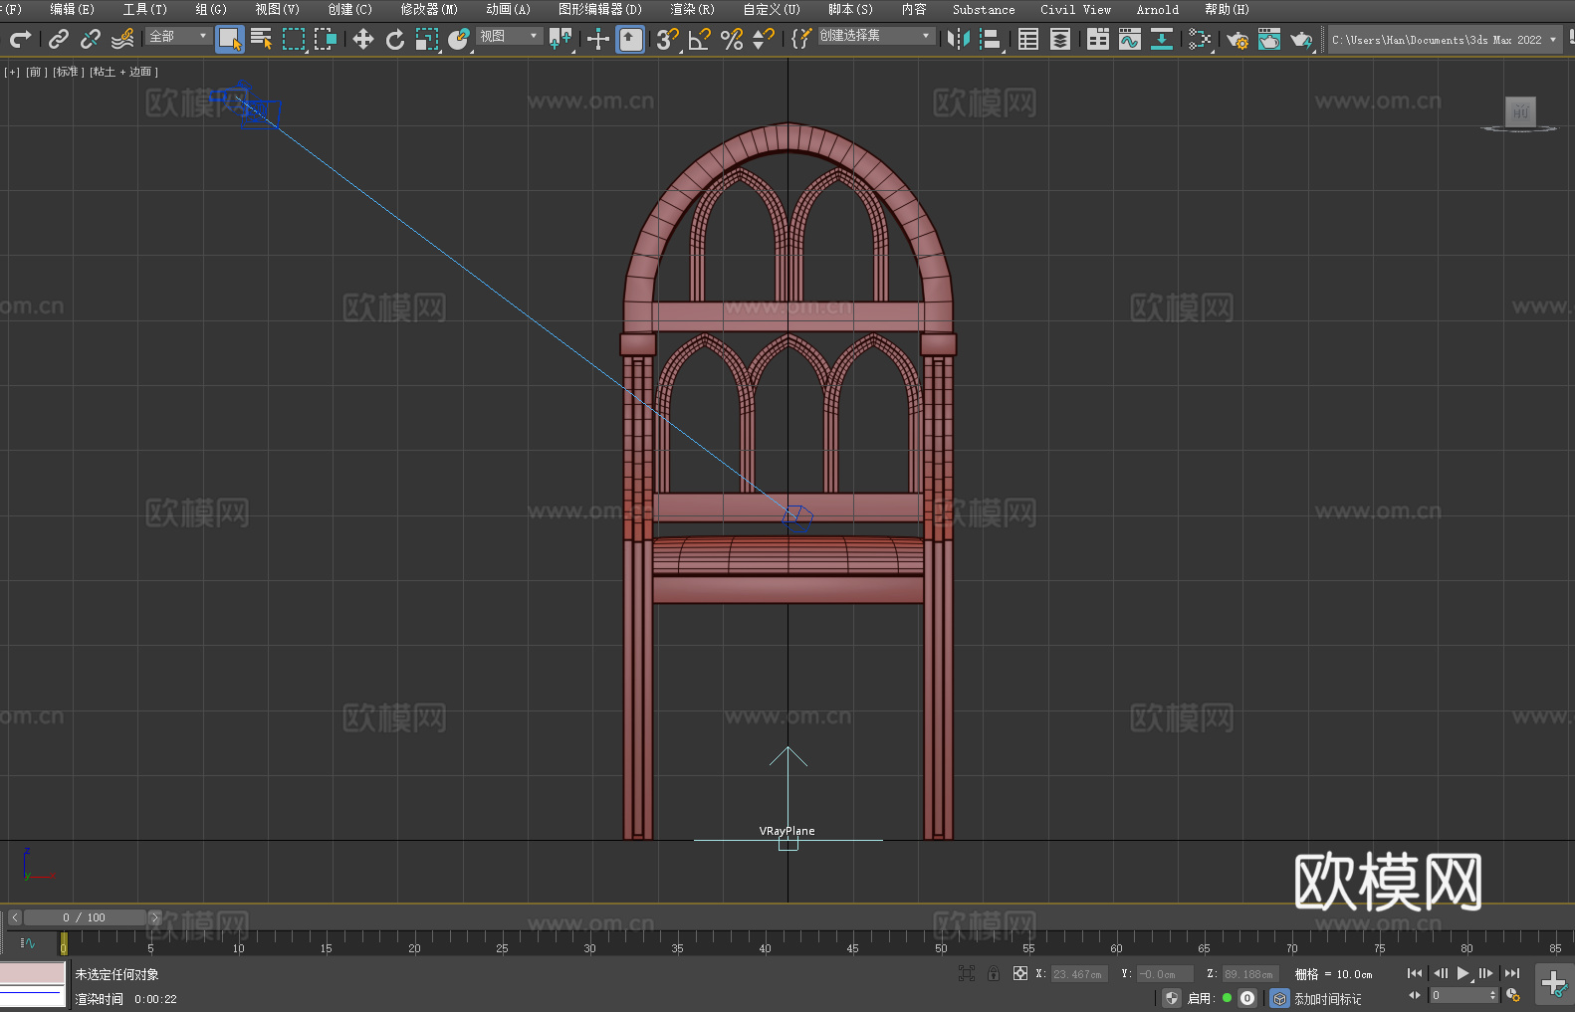Open 创建(C) menu
Viewport: 1575px width, 1012px height.
click(349, 9)
